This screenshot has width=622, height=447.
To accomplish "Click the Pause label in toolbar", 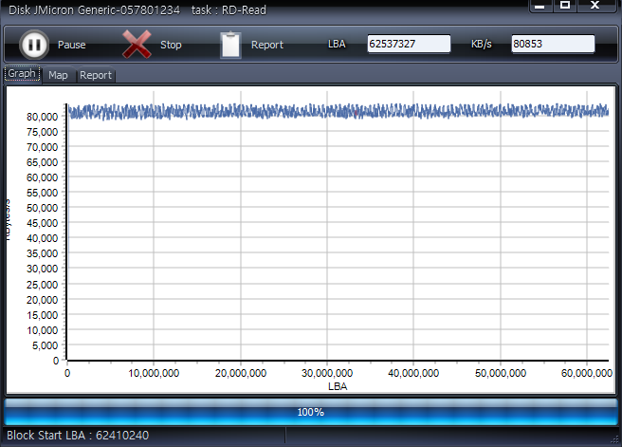I will pos(72,45).
